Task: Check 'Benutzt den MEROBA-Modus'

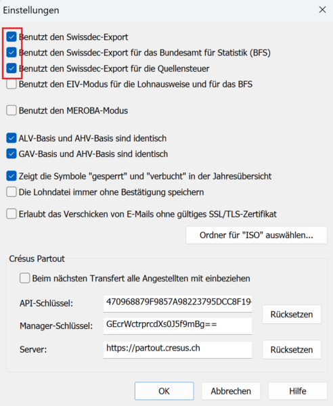Action: coord(12,110)
